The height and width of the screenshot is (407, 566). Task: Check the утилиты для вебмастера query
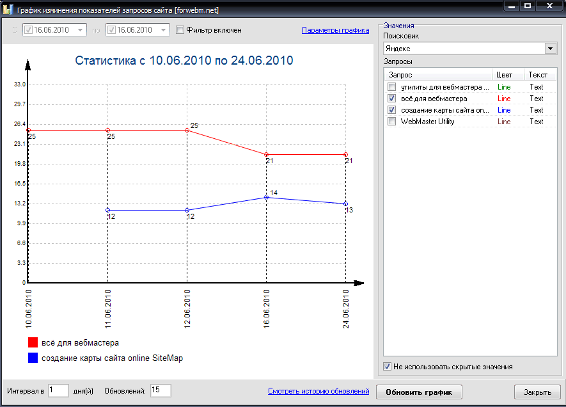tap(391, 87)
